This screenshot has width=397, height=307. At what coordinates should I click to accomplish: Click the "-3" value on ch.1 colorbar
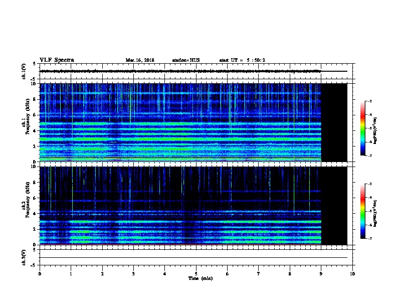[370, 101]
